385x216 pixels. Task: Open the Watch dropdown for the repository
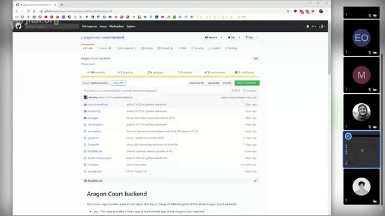[211, 37]
